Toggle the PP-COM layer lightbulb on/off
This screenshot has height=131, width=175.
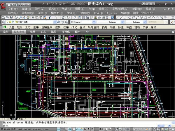coord(8,22)
